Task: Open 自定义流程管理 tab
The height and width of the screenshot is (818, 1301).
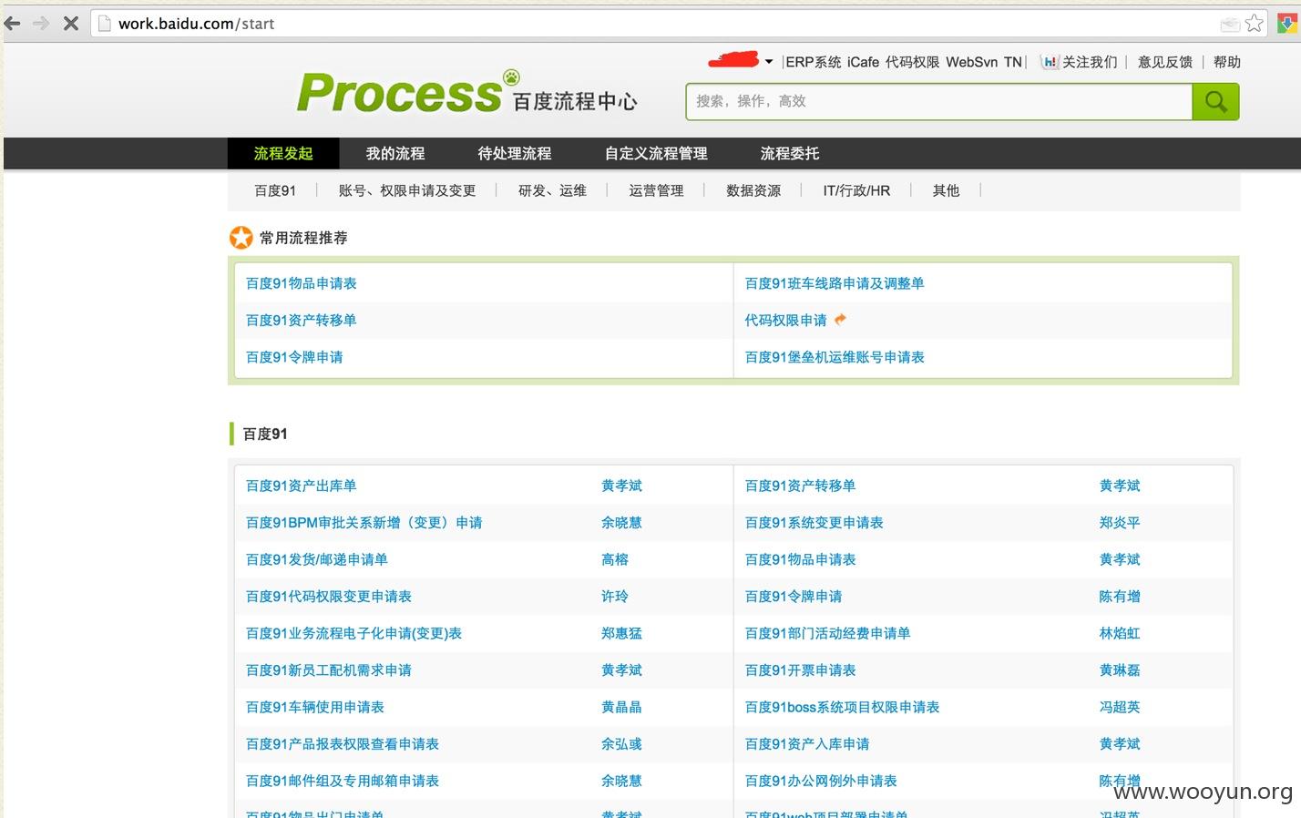Action: click(656, 153)
